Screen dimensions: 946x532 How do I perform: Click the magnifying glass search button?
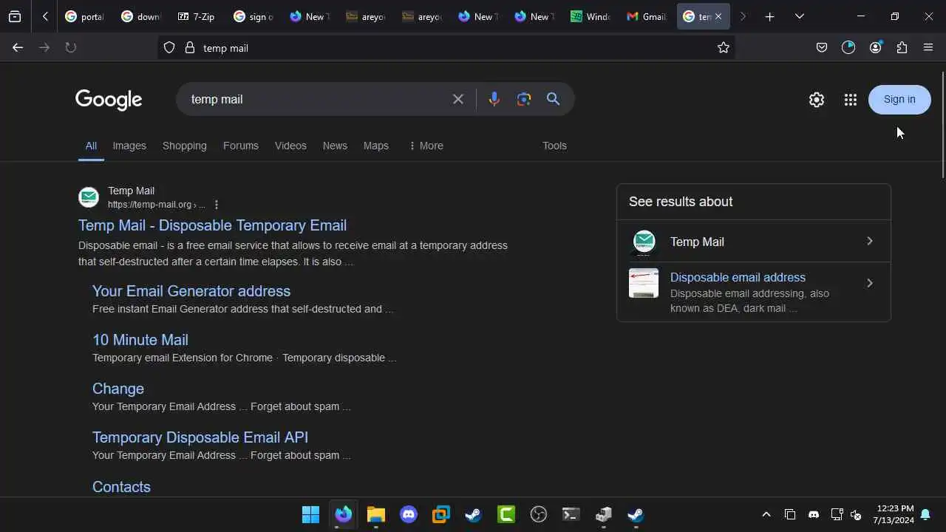coord(554,99)
